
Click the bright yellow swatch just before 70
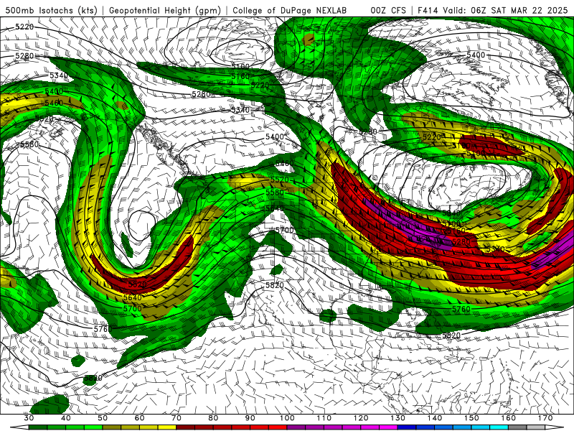(x=167, y=427)
